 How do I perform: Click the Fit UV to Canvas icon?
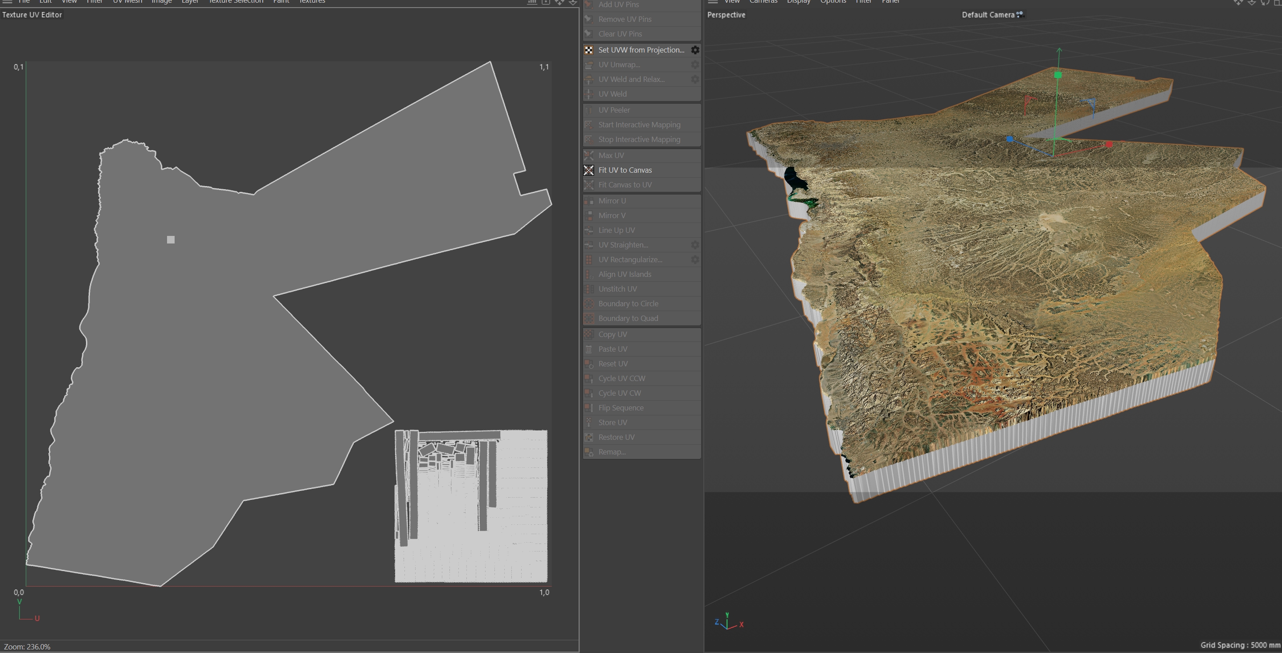[589, 170]
